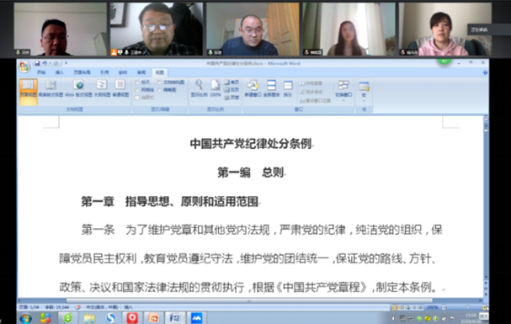Viewport: 511px width, 324px height.
Task: Toggle the 网格线 gridlines checkbox
Action: pos(137,90)
